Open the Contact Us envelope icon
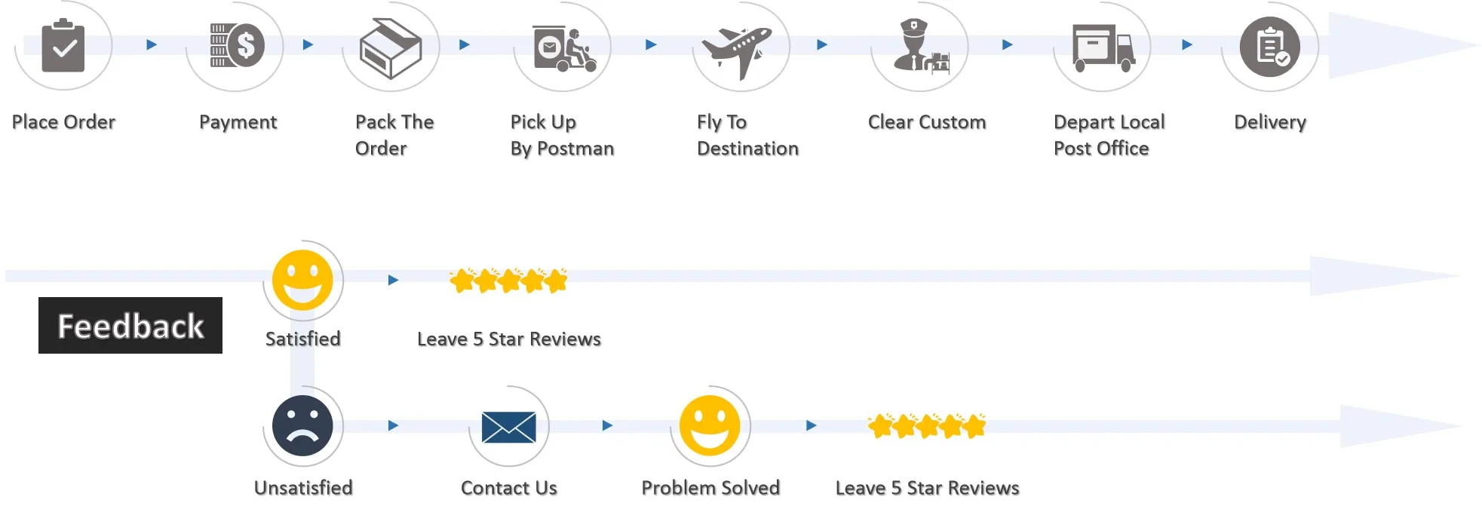1482x506 pixels. coord(508,427)
